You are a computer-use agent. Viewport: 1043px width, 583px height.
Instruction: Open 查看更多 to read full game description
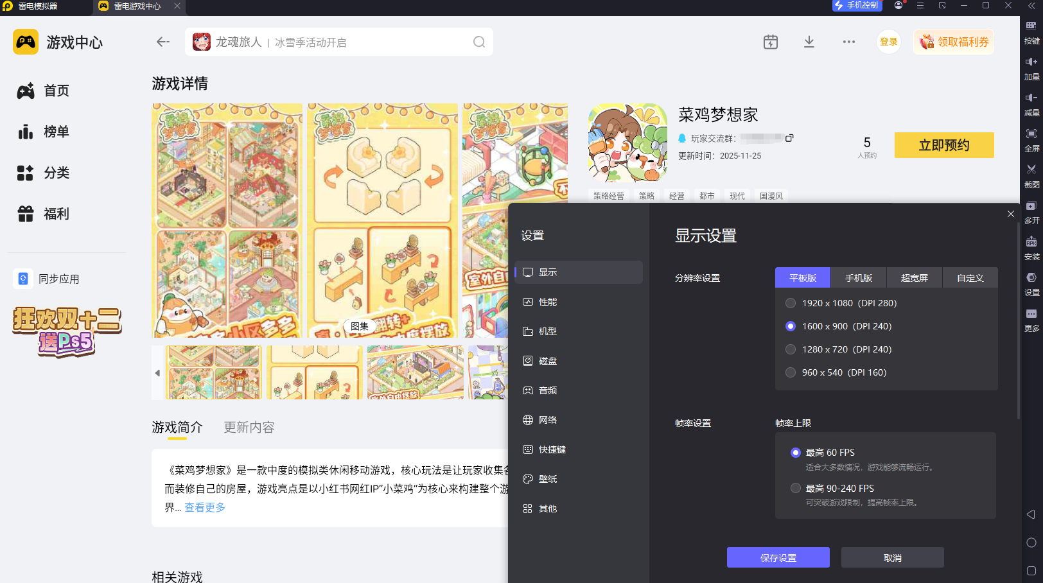(204, 507)
